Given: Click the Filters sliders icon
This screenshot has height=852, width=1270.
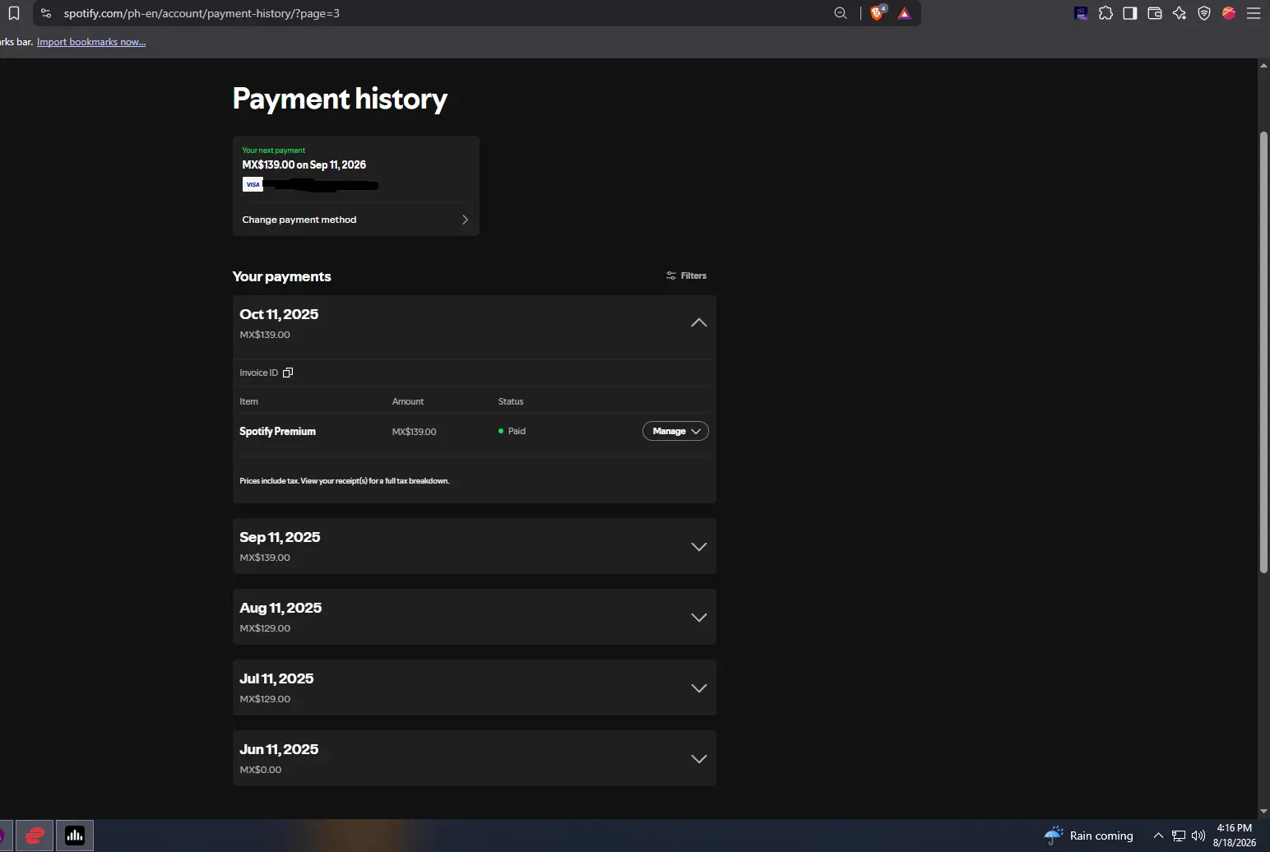Looking at the screenshot, I should tap(671, 276).
